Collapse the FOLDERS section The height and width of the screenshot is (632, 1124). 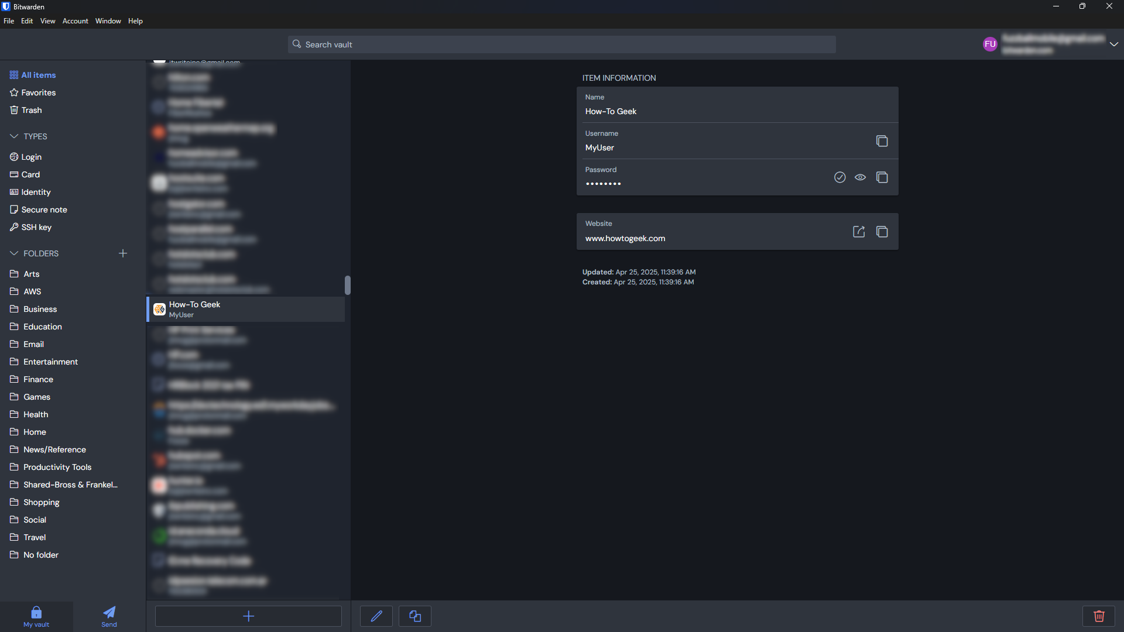click(x=14, y=253)
